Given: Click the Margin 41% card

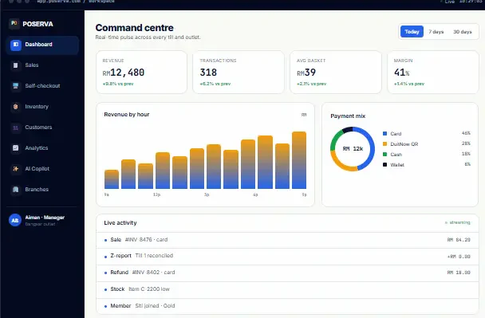Looking at the screenshot, I should [x=433, y=73].
